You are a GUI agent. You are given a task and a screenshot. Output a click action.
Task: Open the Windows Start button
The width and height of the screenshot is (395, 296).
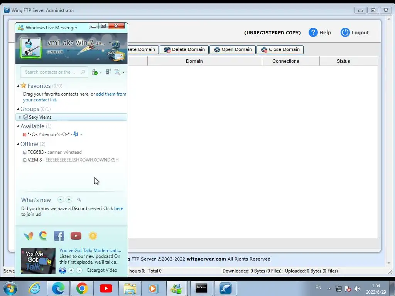coord(10,288)
